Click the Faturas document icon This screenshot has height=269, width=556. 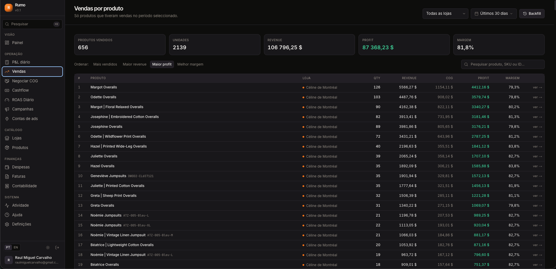[x=7, y=176]
